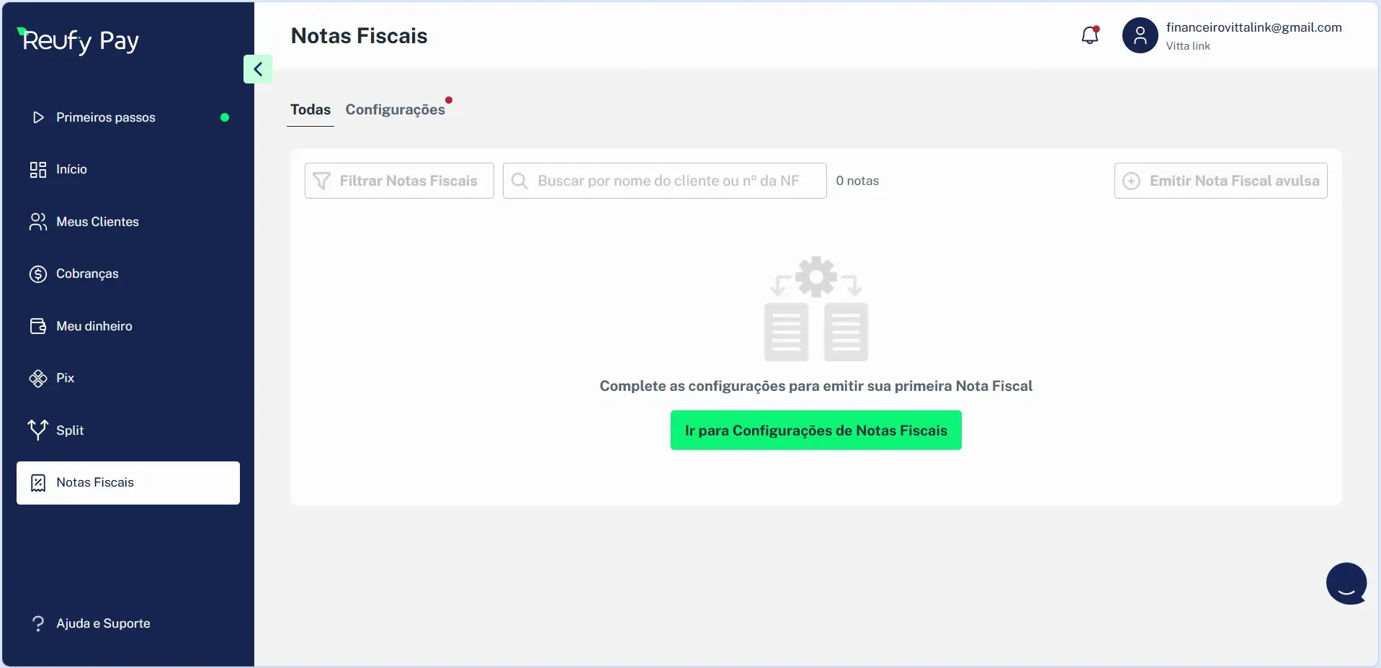Viewport: 1381px width, 668px height.
Task: Expand the account menu via the email address
Action: pos(1253,27)
